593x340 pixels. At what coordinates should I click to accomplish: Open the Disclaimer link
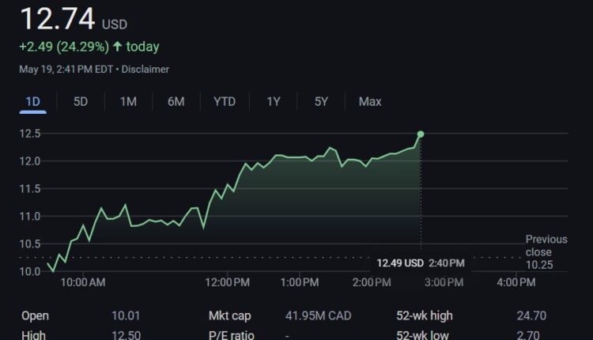click(x=145, y=69)
